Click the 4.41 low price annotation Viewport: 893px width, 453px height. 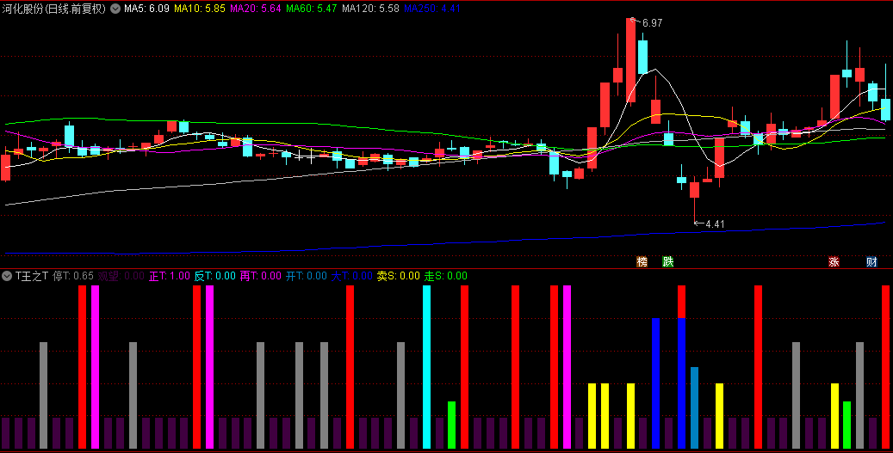point(715,224)
